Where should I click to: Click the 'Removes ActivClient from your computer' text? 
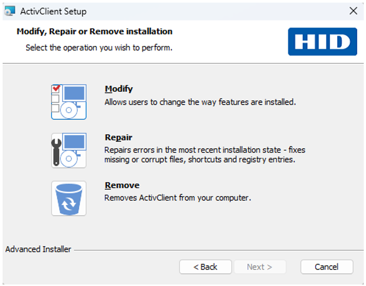(x=177, y=198)
